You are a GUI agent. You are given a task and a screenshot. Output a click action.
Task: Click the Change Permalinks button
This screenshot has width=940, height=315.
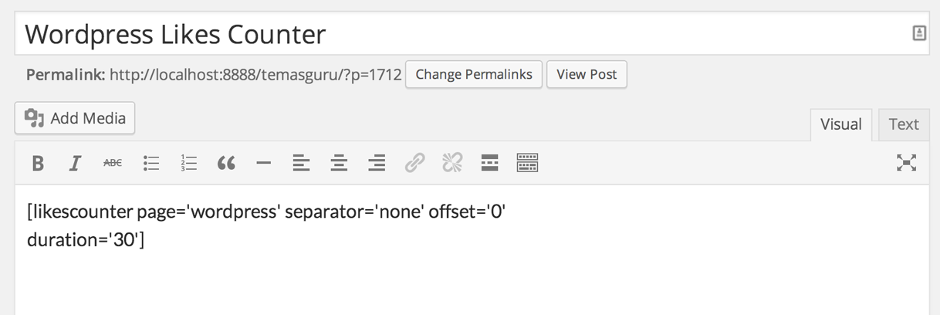click(474, 75)
